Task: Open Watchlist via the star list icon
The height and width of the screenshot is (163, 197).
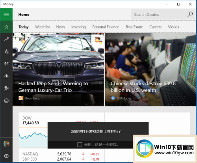Action: (x=6, y=51)
